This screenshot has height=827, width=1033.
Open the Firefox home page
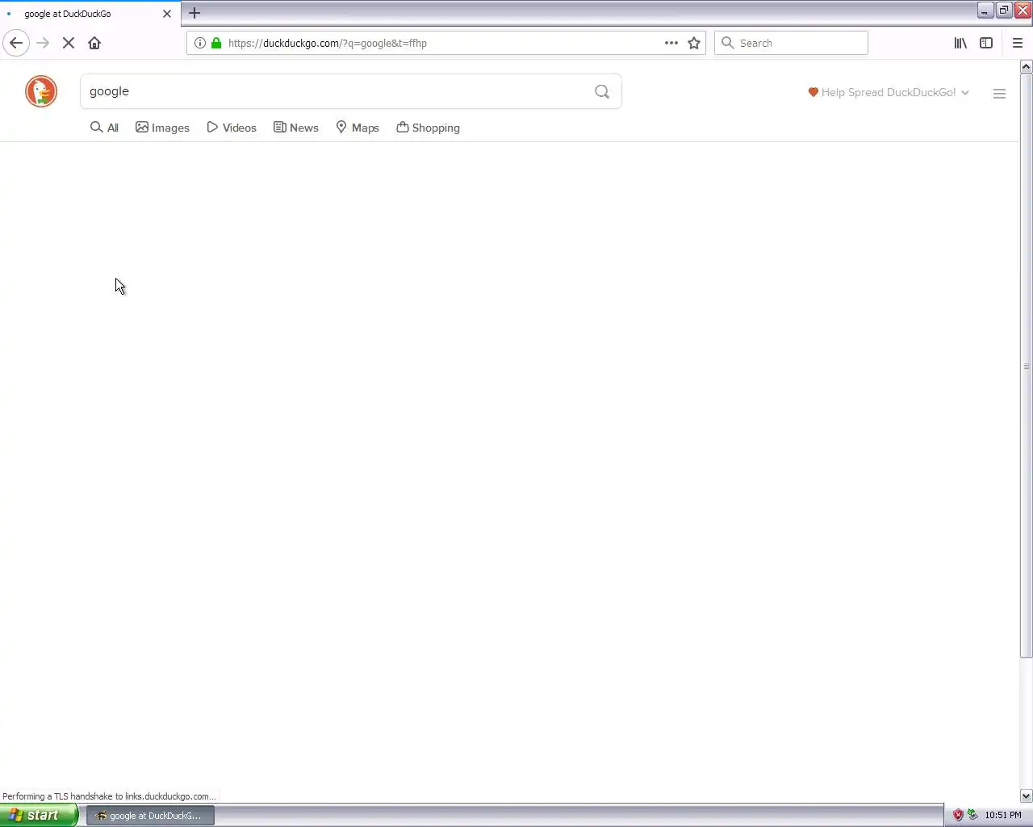point(94,43)
